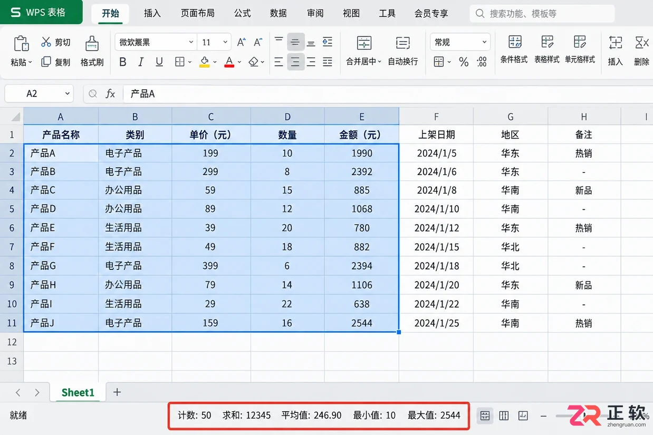Apply the yellow fill color bucket
This screenshot has height=435, width=653.
205,62
